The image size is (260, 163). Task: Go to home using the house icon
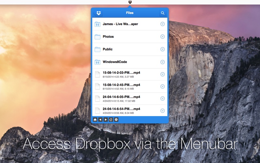click(95, 120)
